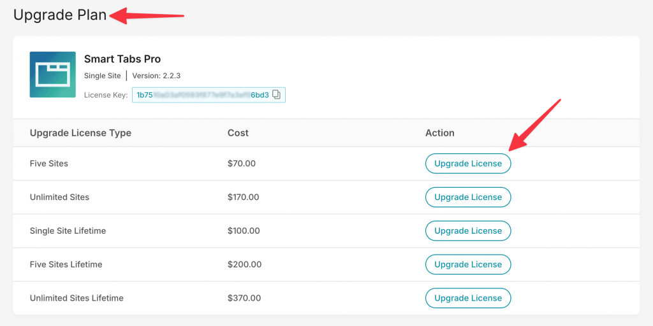
Task: Click the Smart Tabs Pro product logo
Action: [x=52, y=75]
